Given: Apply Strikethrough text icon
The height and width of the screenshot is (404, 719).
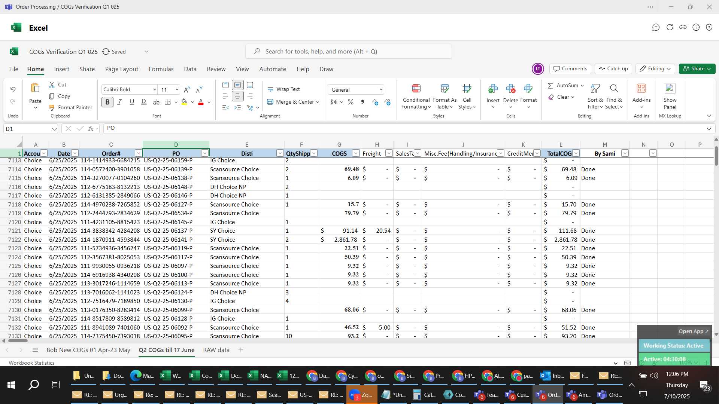Looking at the screenshot, I should 156,102.
